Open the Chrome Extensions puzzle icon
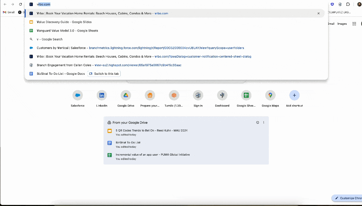Screen dimensions: 362x206 point(348,4)
